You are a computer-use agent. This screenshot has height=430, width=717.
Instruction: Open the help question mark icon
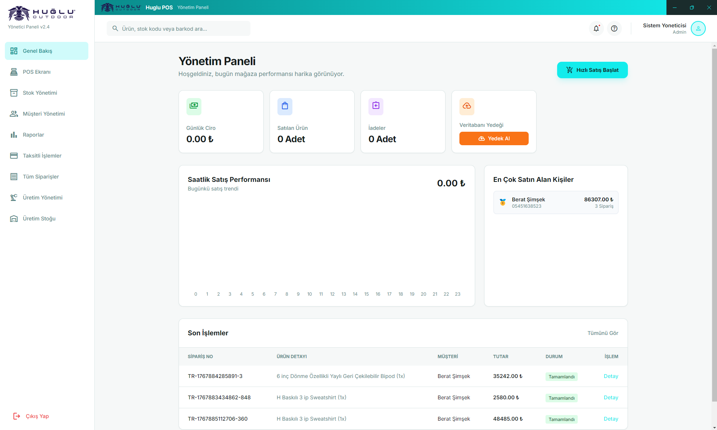(614, 28)
